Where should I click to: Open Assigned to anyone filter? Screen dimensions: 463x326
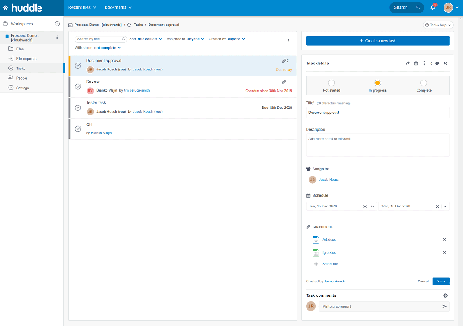[195, 39]
